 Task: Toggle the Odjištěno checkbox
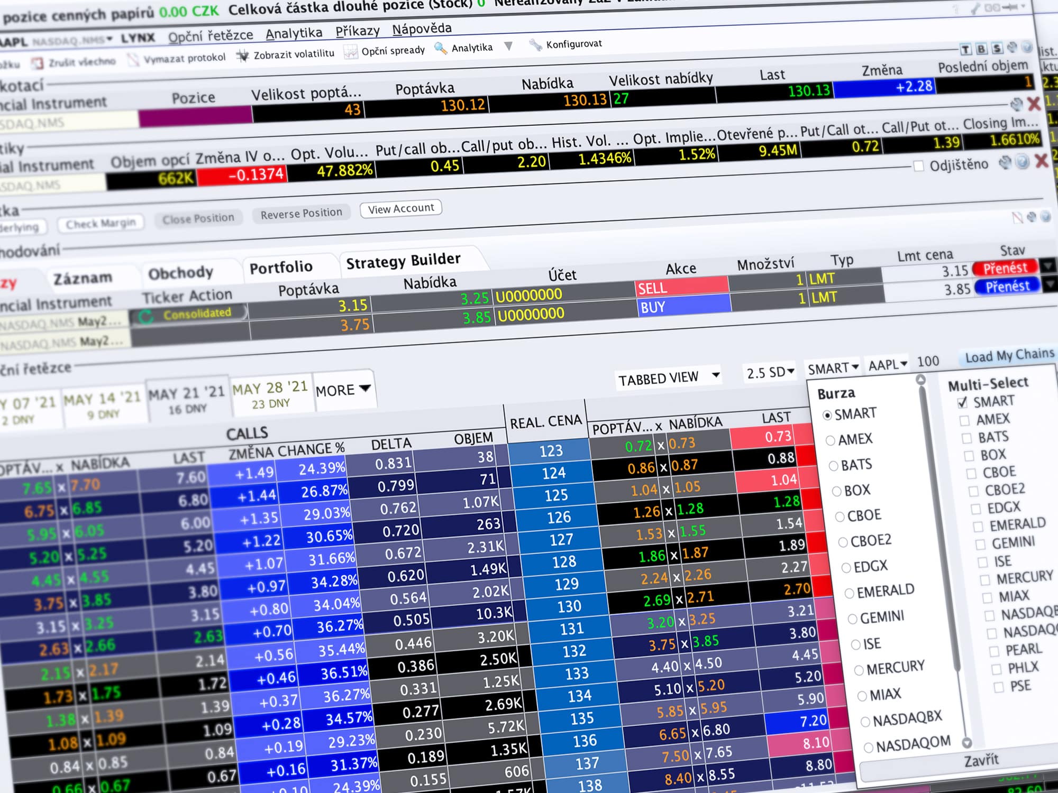coord(919,167)
